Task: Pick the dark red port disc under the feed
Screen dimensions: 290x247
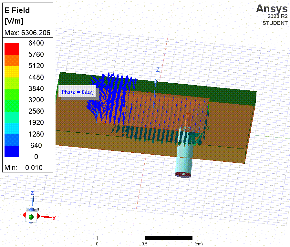Action: pos(183,175)
